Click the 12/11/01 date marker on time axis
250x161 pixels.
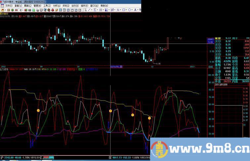coord(115,67)
